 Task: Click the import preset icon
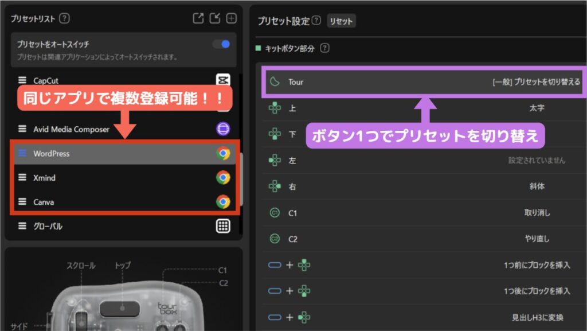point(215,18)
